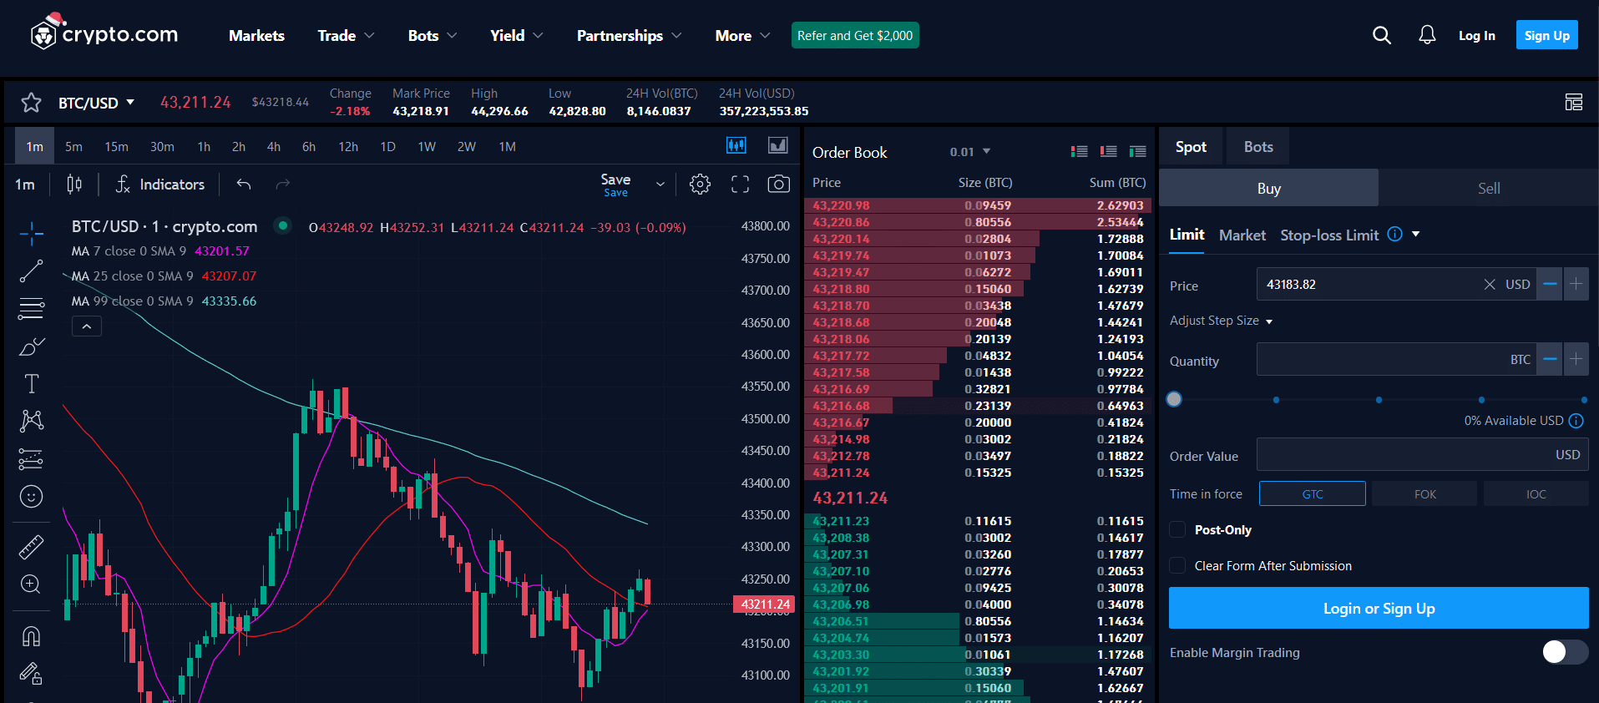The width and height of the screenshot is (1599, 703).
Task: Add BTC/USD to favorites with star icon
Action: coord(31,103)
